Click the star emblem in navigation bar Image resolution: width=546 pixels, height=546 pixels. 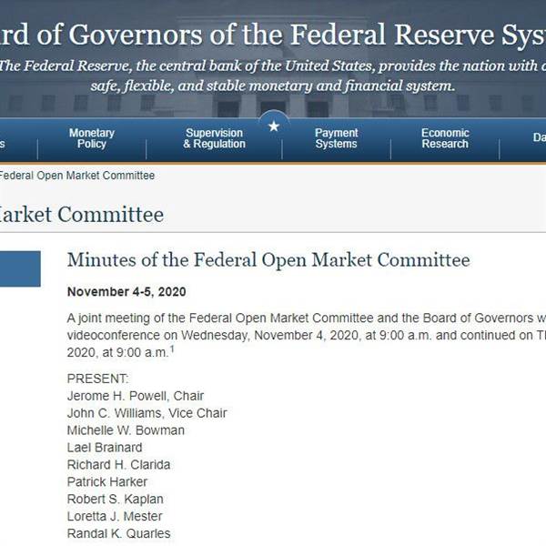(x=274, y=126)
